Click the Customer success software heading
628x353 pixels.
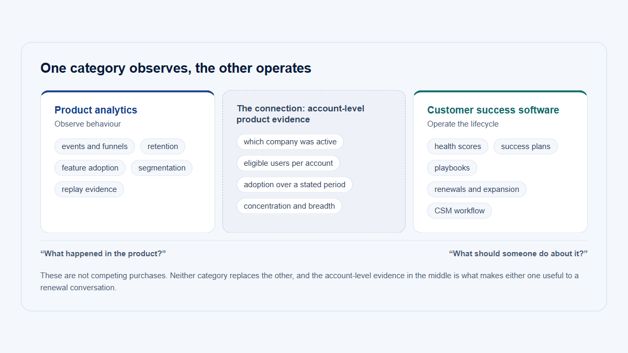click(x=493, y=110)
